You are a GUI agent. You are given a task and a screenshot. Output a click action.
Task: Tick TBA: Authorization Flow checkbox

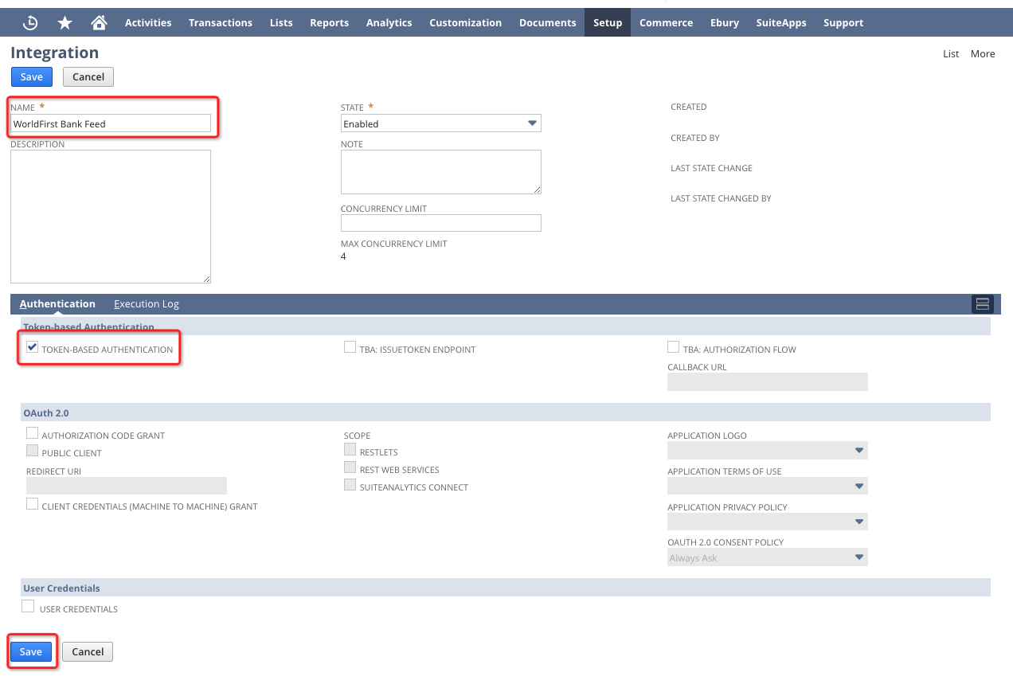tap(674, 347)
